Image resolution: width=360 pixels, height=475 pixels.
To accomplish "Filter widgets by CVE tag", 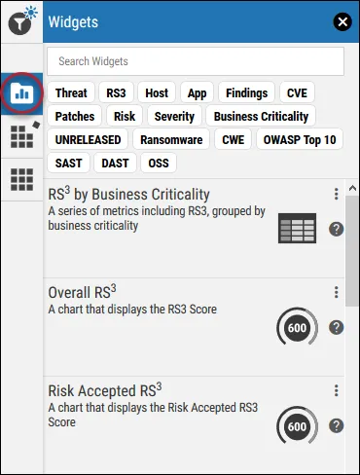I will [297, 93].
